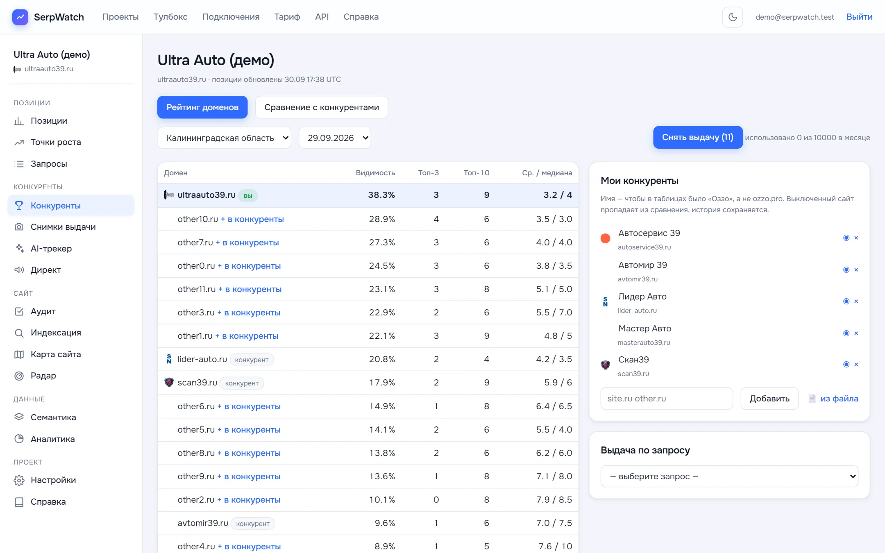Remove competitor Автосервис 39 with the ×

(856, 238)
